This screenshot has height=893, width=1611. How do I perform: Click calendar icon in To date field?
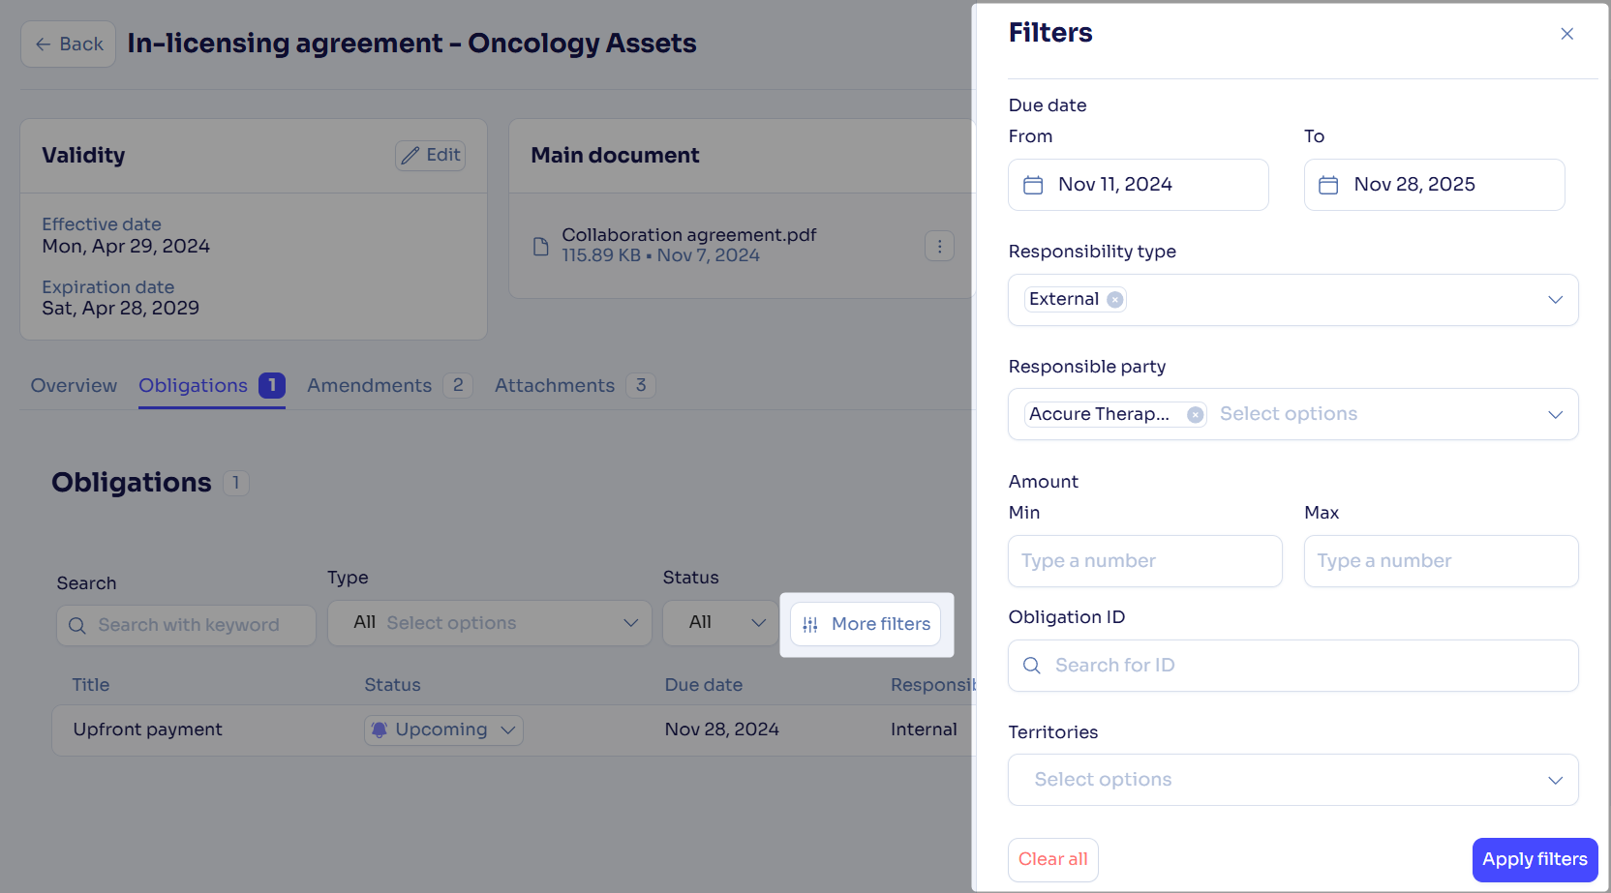(x=1328, y=185)
